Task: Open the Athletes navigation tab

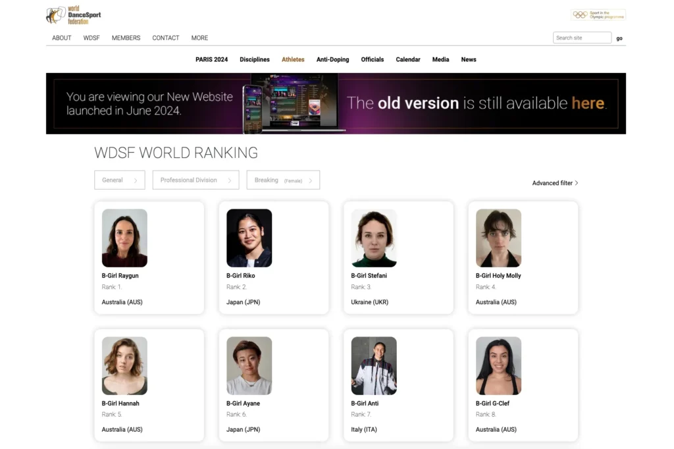Action: [x=293, y=59]
